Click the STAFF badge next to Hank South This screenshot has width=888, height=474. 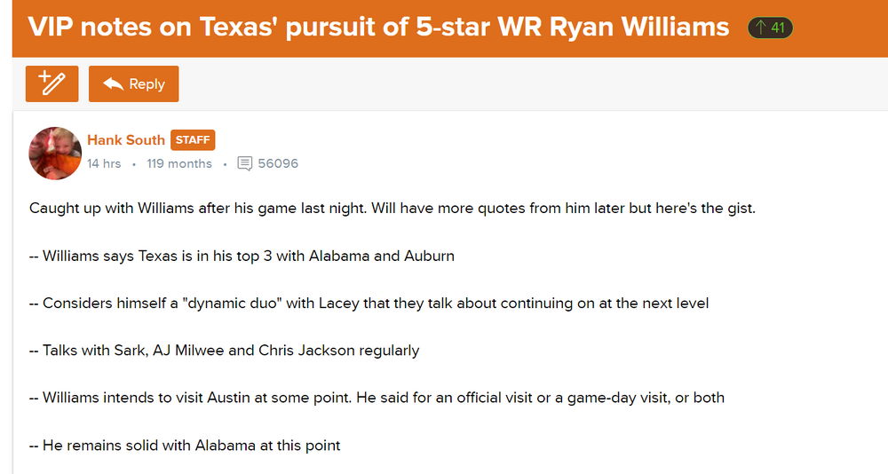tap(193, 140)
